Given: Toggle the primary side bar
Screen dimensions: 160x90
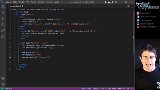Looking at the screenshot, I should point(106,2).
